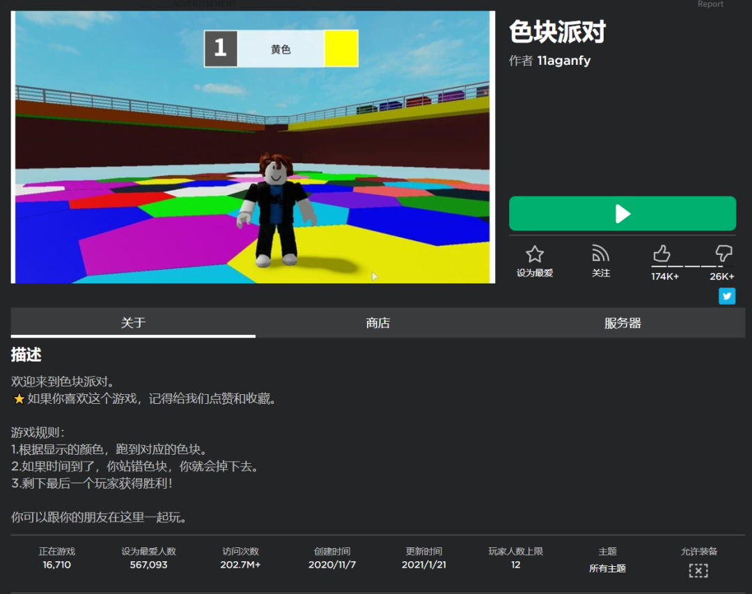752x594 pixels.
Task: Click the dislike count showing 26K+
Action: coord(723,276)
